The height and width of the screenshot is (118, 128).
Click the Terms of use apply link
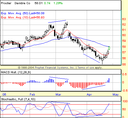click(90, 68)
